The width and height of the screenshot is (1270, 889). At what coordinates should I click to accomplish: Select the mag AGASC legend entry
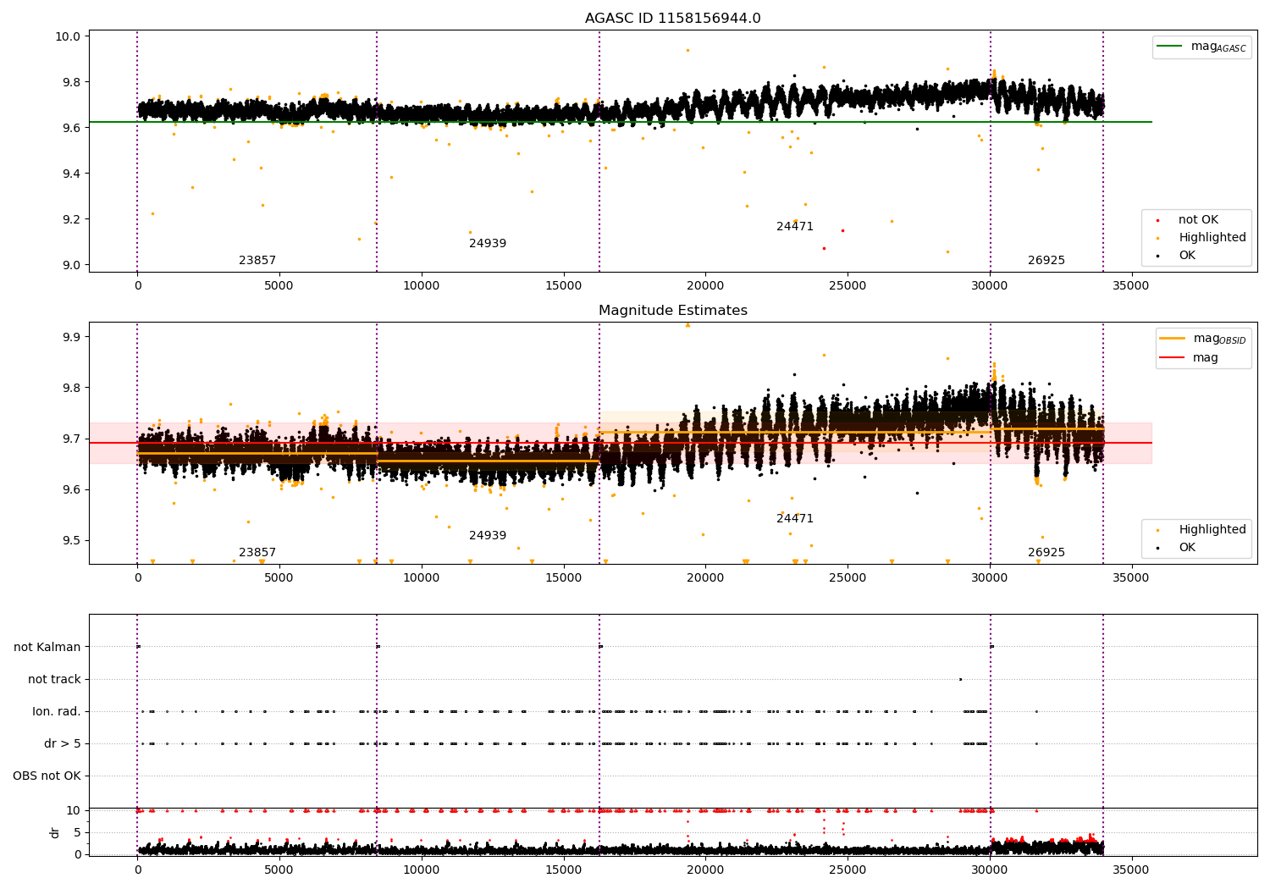[x=1202, y=47]
